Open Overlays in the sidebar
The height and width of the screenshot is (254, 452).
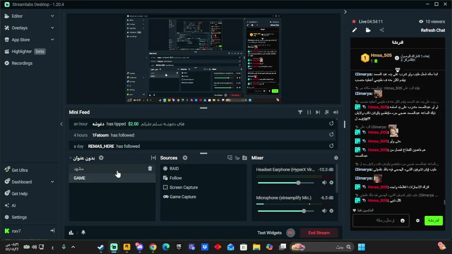[x=19, y=28]
